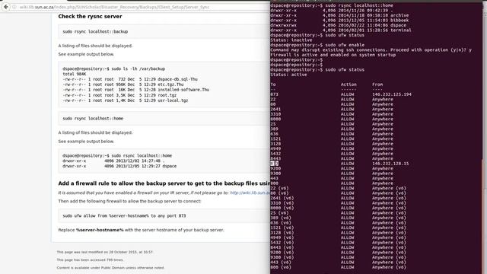Select the "installed-software.Thu" file row
Screen dimensions: 487x274
point(135,90)
